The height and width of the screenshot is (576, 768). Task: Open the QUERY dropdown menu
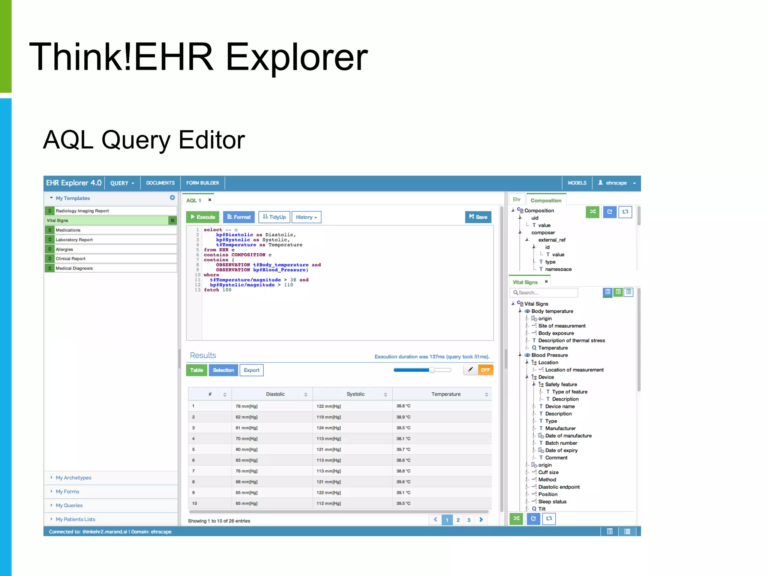point(122,183)
